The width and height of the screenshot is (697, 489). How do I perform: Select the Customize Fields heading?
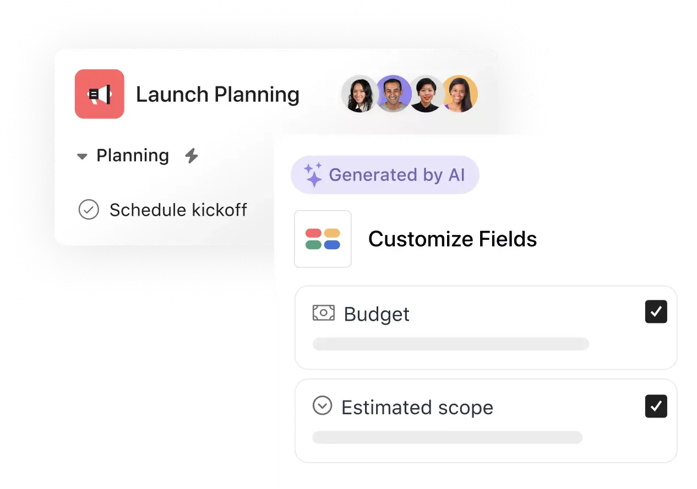(x=453, y=239)
